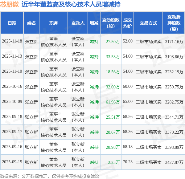Select the 变动后持股数(股) column header
The image size is (185, 179).
click(x=174, y=23)
